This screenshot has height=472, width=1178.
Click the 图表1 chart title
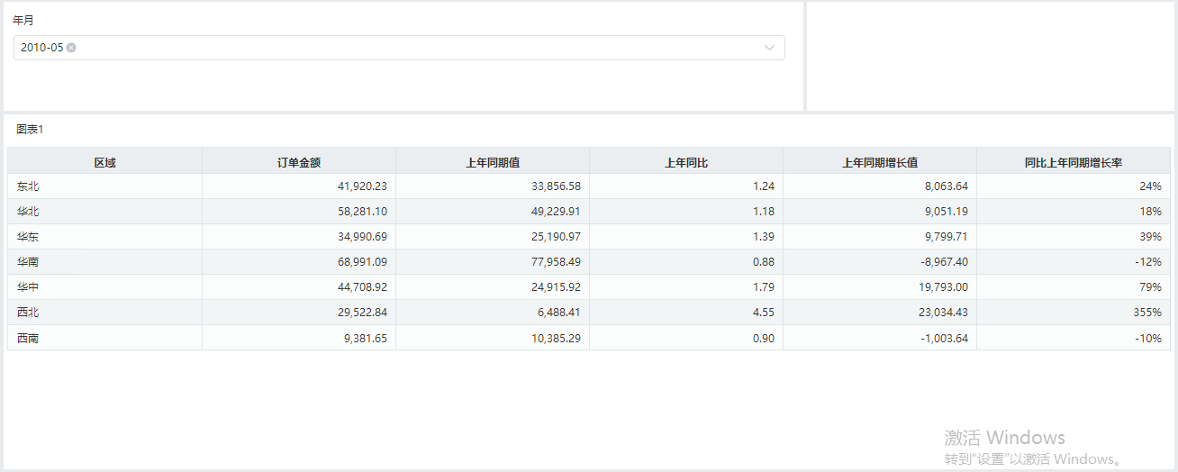tap(30, 130)
